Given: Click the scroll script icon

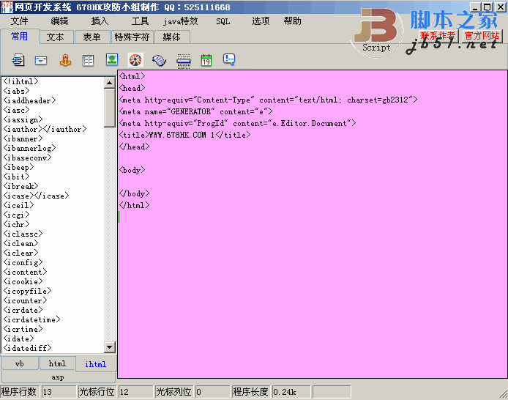Looking at the screenshot, I should pyautogui.click(x=159, y=60).
